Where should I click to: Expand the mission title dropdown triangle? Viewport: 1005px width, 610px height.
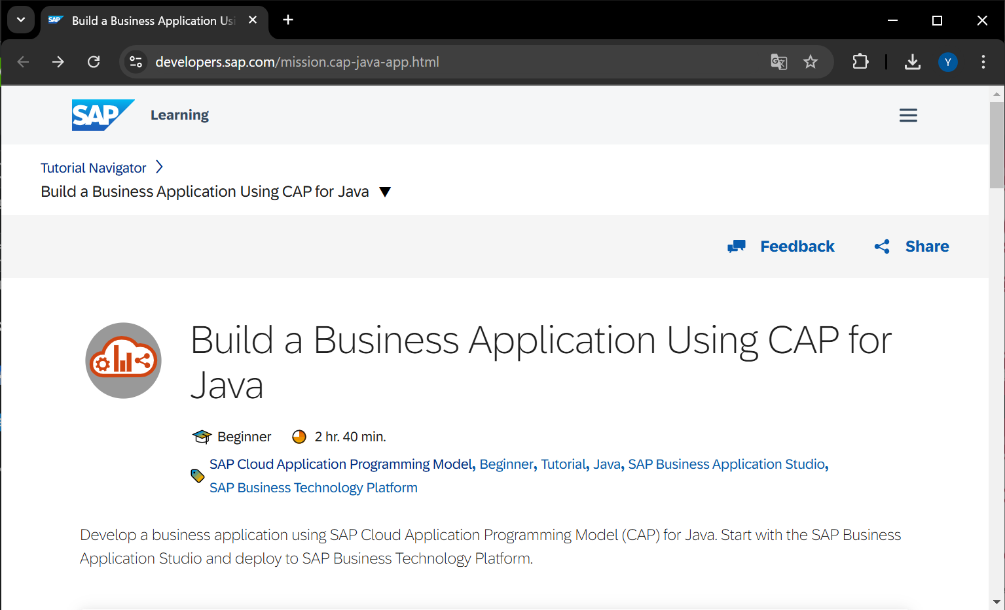(x=385, y=192)
